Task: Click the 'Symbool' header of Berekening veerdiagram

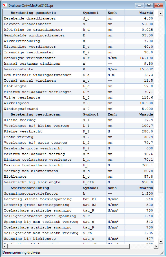Action: tap(90, 114)
